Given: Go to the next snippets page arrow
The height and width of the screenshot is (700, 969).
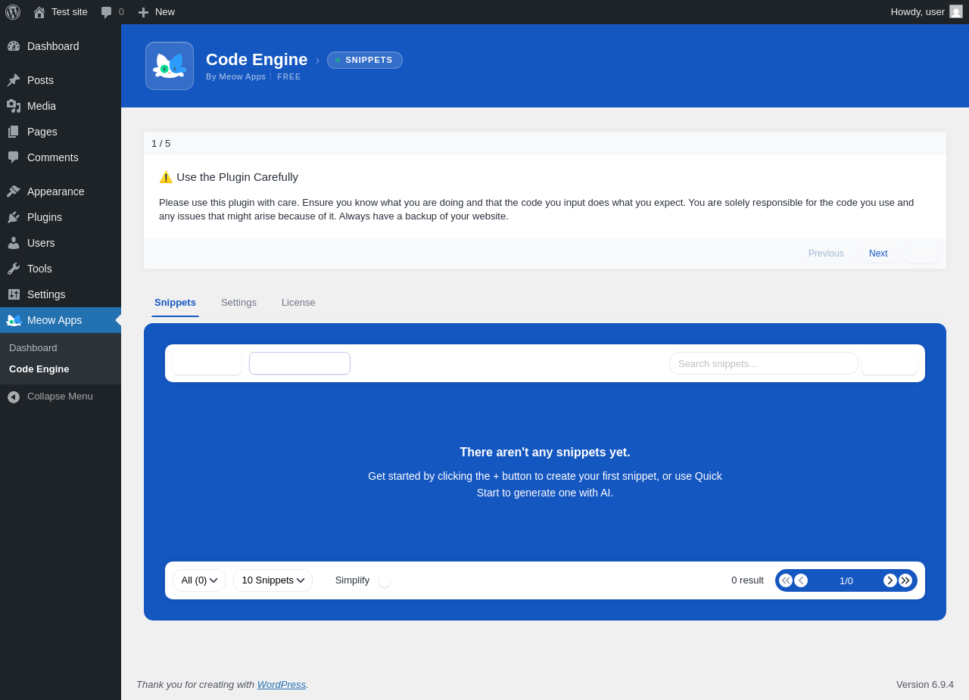Looking at the screenshot, I should pos(890,580).
